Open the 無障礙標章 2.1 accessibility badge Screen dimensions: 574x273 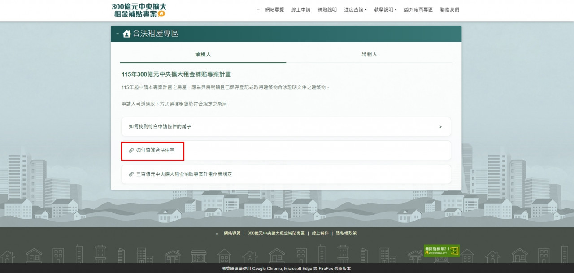[x=441, y=251]
